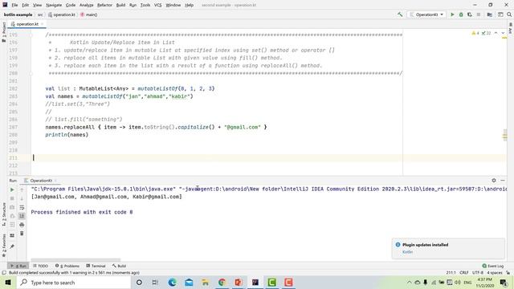Open the warnings count inspection widget
Image resolution: width=514 pixels, height=289 pixels.
[x=481, y=33]
